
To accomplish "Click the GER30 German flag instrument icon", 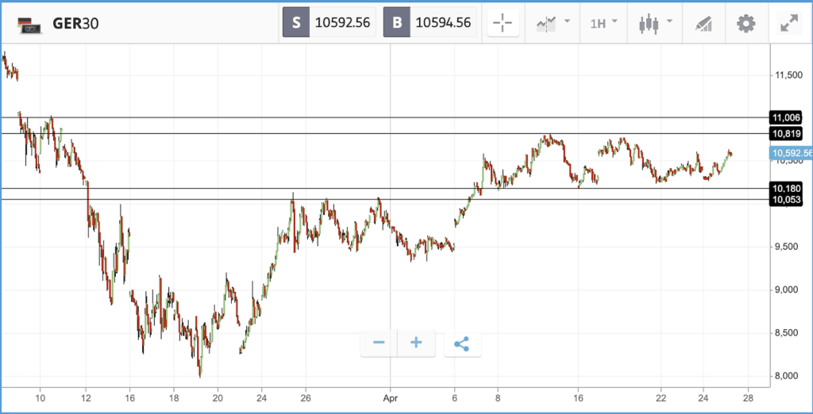I will 26,25.
